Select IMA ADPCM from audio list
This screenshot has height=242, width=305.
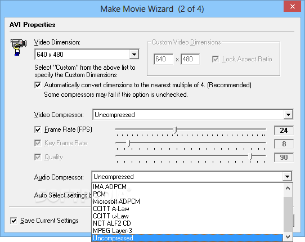[x=187, y=187]
